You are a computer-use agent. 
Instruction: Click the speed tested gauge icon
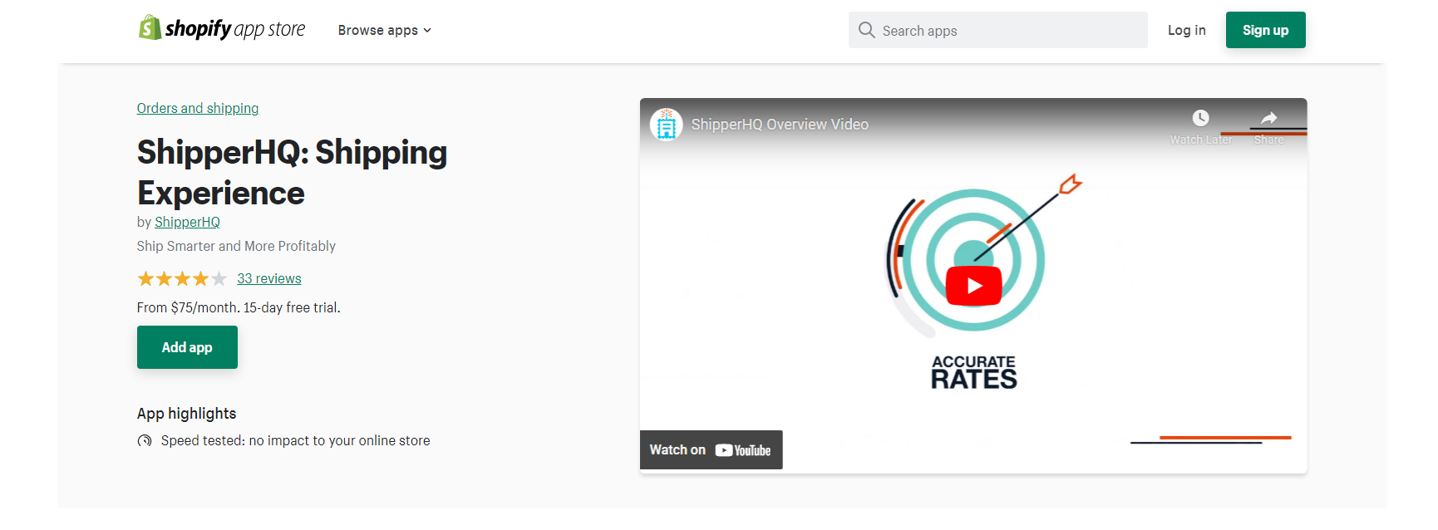pos(145,440)
